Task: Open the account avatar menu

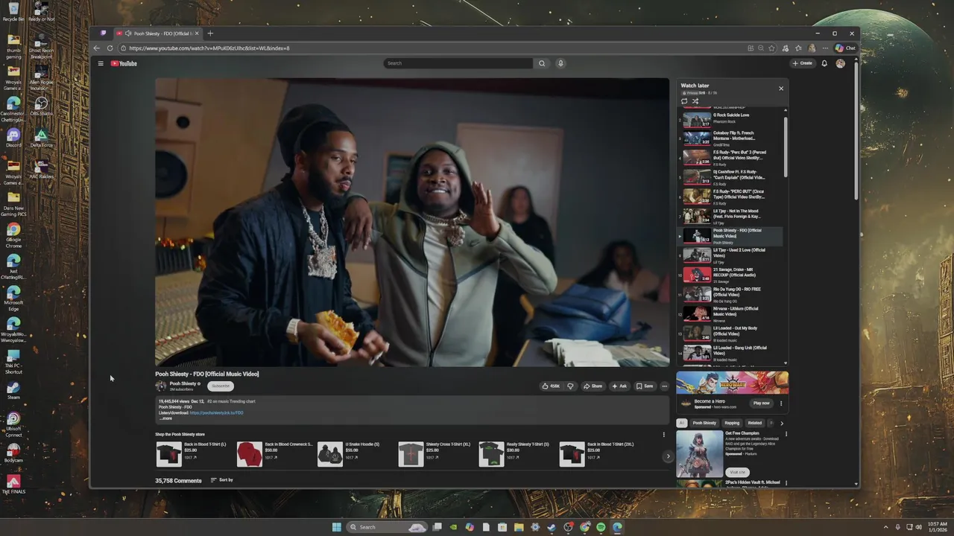Action: pos(841,63)
